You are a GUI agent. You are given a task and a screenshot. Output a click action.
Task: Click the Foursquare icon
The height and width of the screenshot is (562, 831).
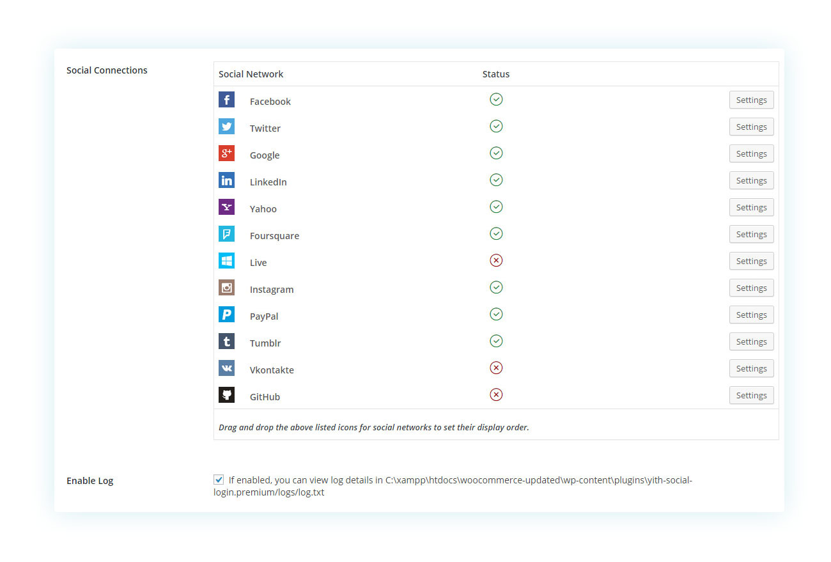coord(226,234)
